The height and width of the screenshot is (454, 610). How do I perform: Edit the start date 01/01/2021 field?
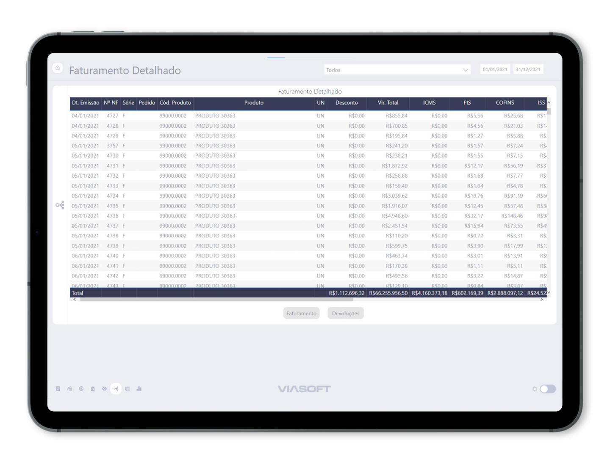[495, 69]
